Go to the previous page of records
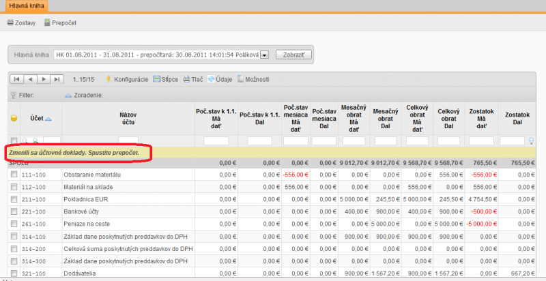The width and height of the screenshot is (546, 281). (30, 79)
